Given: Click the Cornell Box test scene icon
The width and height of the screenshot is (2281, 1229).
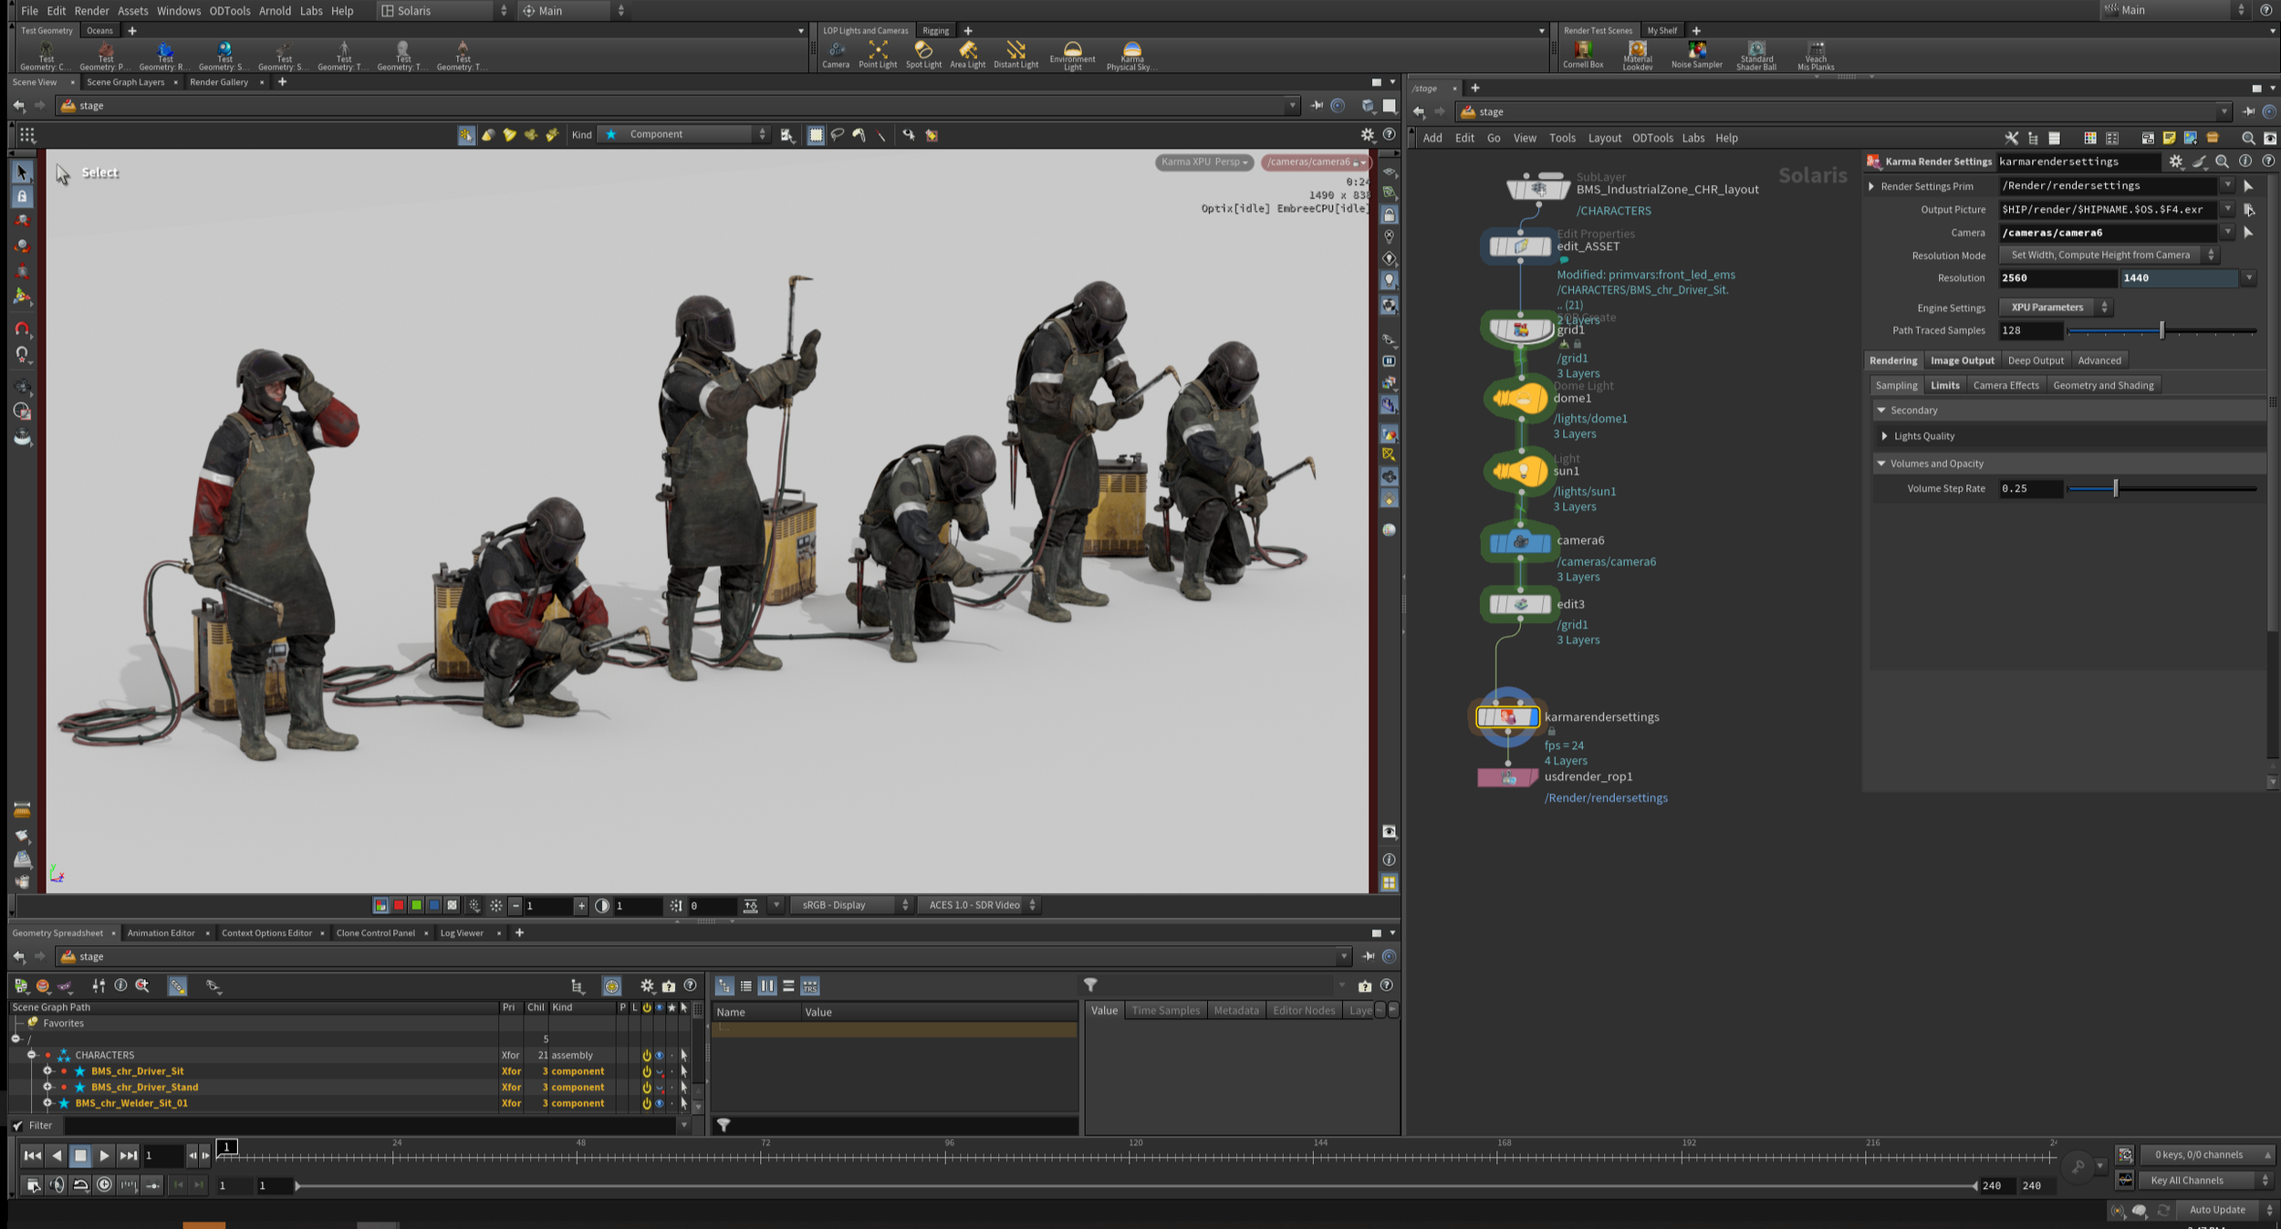Looking at the screenshot, I should [1582, 53].
